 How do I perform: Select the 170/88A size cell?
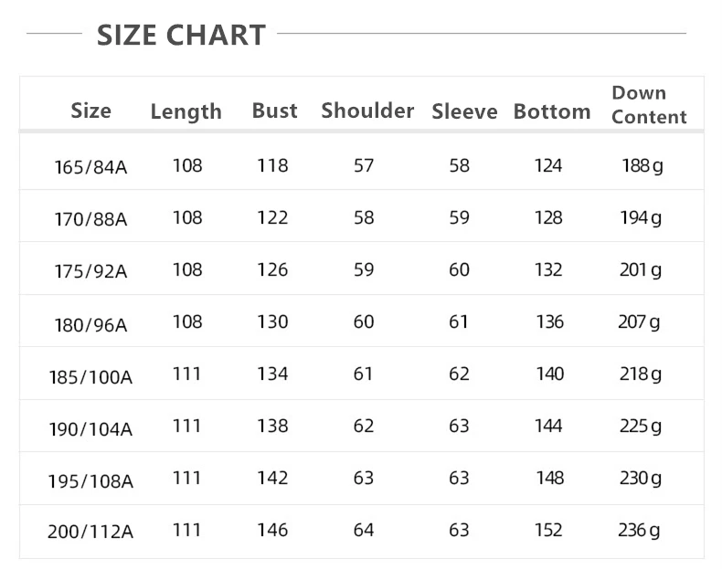coord(90,219)
